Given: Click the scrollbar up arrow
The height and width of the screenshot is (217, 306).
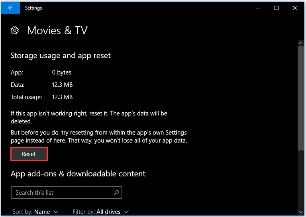Looking at the screenshot, I should coord(301,43).
